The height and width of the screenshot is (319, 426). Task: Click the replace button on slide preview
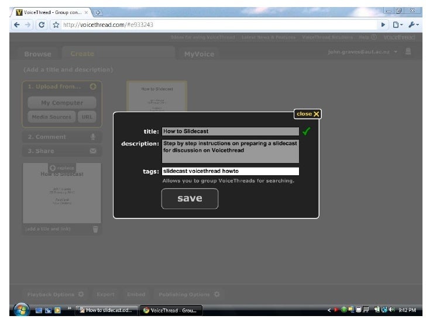pos(62,168)
